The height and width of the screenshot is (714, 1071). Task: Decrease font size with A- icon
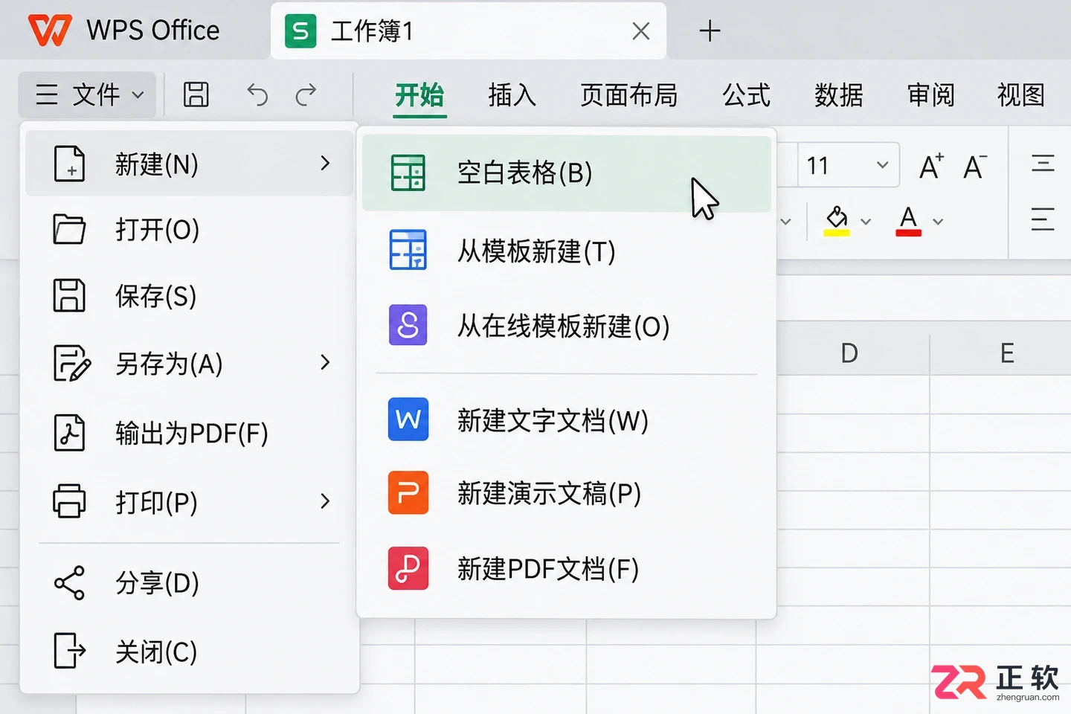(975, 165)
